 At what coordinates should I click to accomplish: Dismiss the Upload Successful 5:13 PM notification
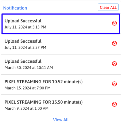pos(114,23)
